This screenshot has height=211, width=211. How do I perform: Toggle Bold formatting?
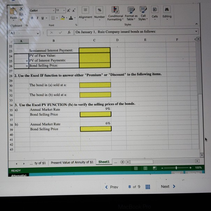(32, 18)
